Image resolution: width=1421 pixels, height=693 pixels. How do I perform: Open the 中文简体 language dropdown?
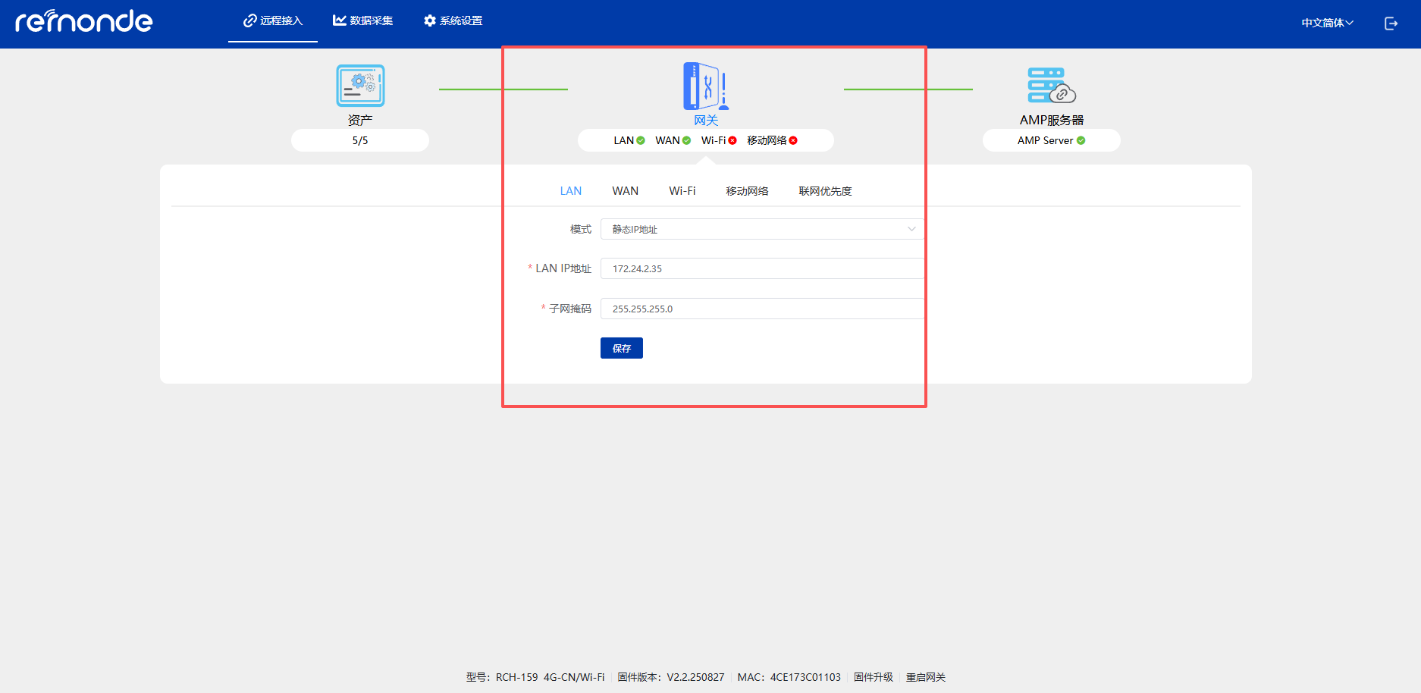pos(1327,23)
